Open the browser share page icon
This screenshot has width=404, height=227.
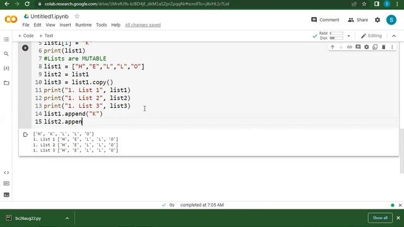(x=354, y=4)
